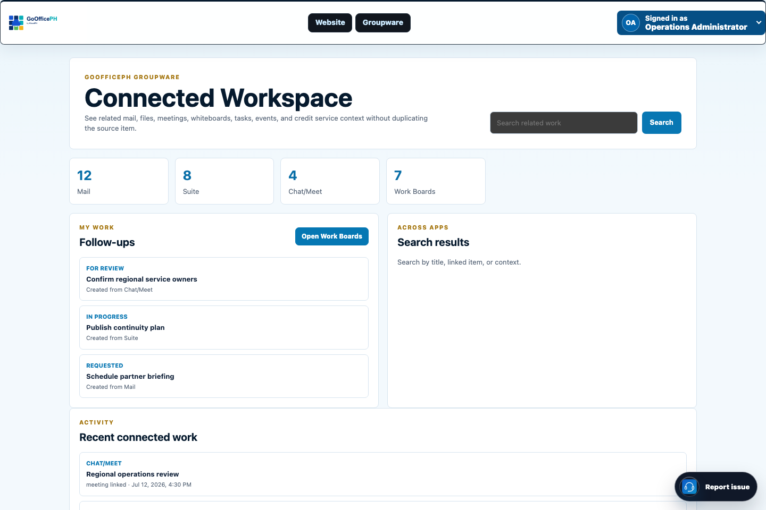766x510 pixels.
Task: Open the 12 Mail stat card
Action: [119, 181]
